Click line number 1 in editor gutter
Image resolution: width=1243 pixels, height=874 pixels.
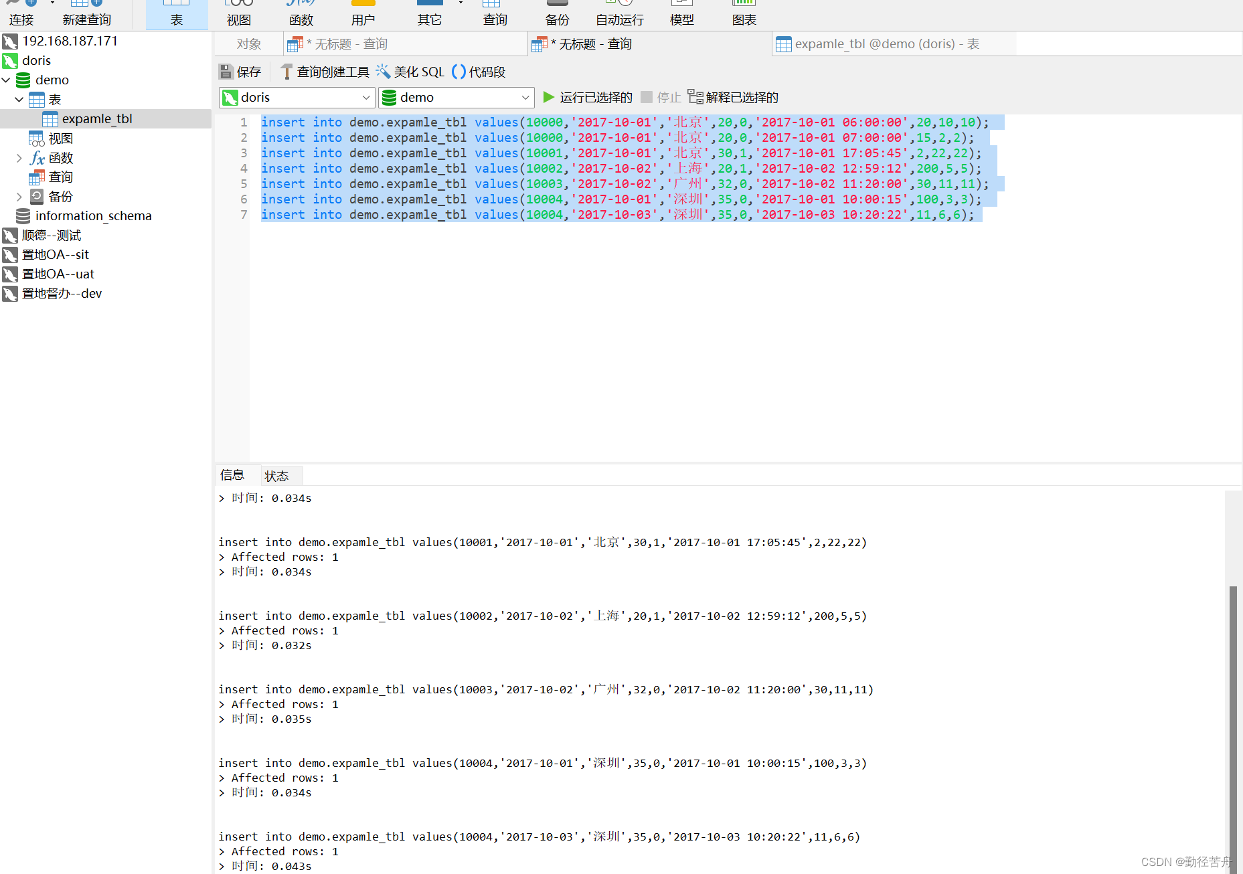(x=244, y=122)
